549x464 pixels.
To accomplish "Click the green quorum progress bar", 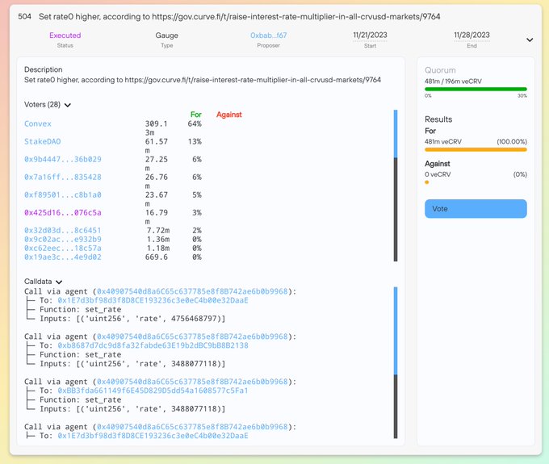I will pyautogui.click(x=476, y=90).
